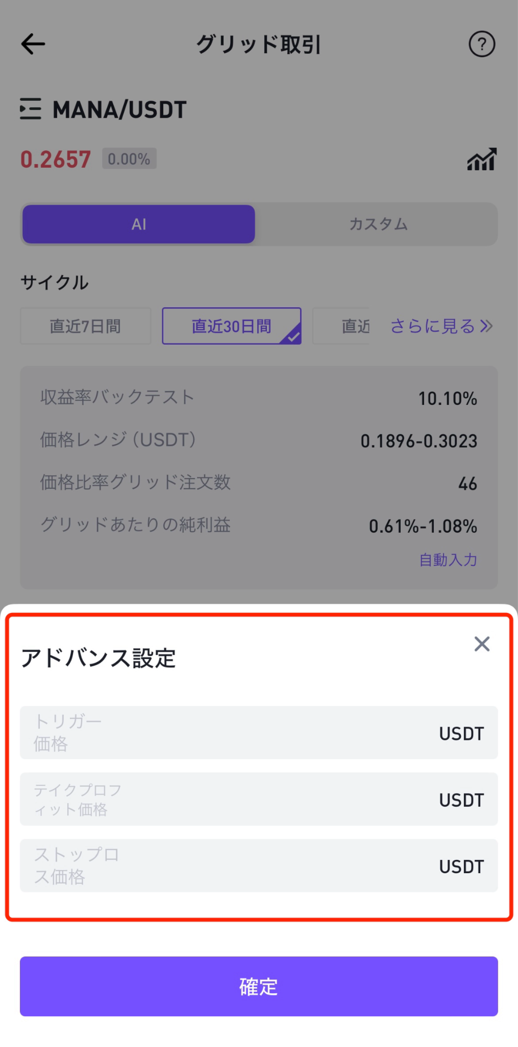
Task: Open the price chart icon
Action: (x=482, y=160)
